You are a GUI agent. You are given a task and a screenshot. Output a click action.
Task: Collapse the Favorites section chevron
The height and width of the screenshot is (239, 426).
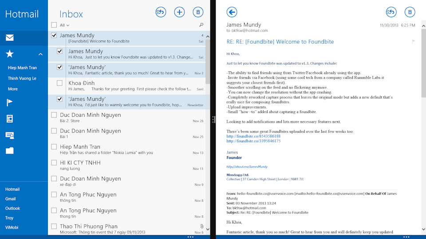(x=40, y=54)
